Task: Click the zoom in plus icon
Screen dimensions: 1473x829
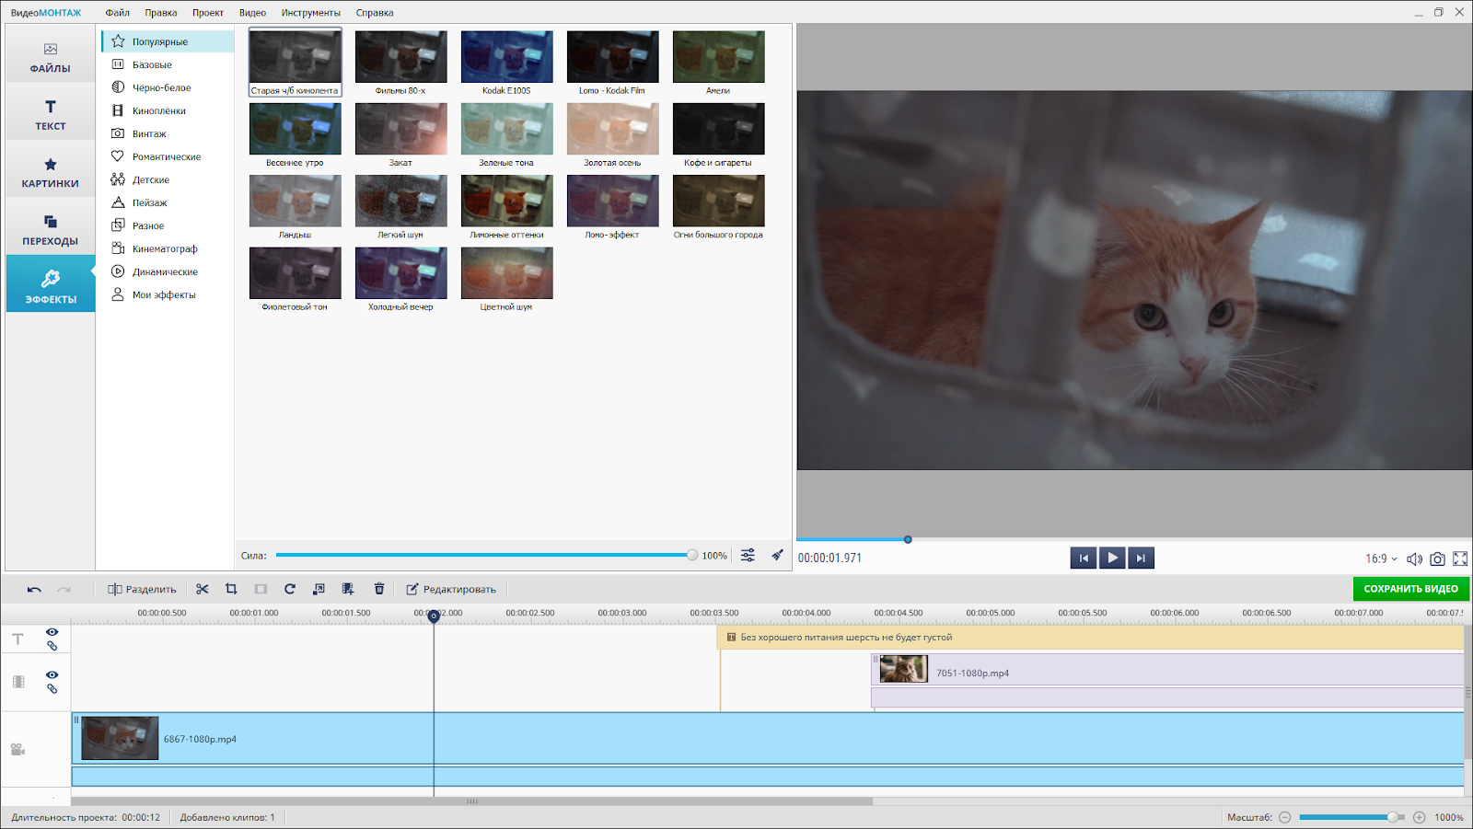Action: 1420,817
